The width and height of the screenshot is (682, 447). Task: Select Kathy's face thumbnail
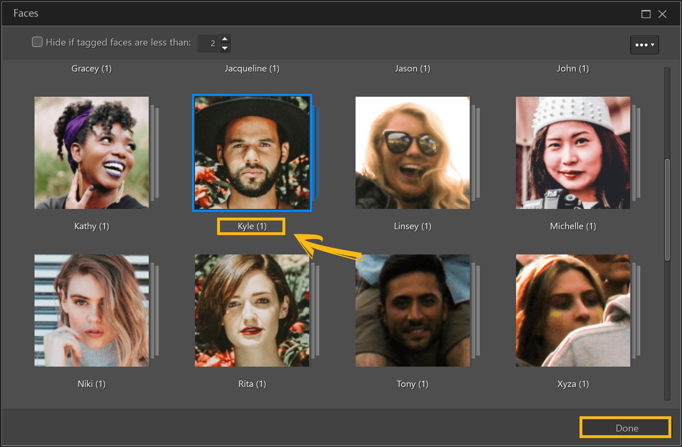pyautogui.click(x=91, y=153)
